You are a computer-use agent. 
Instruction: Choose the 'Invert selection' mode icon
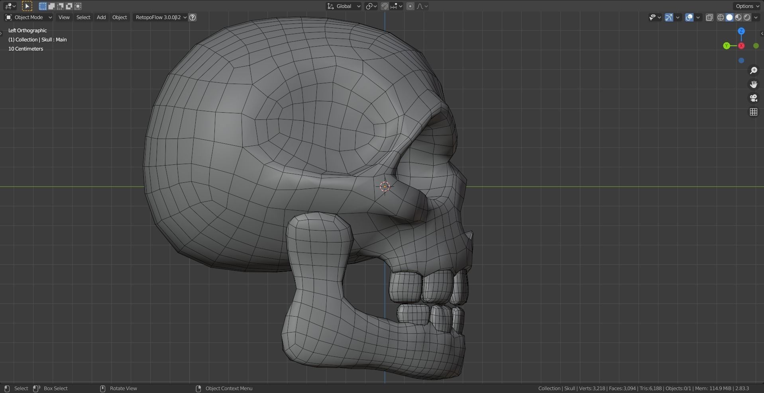tap(69, 6)
